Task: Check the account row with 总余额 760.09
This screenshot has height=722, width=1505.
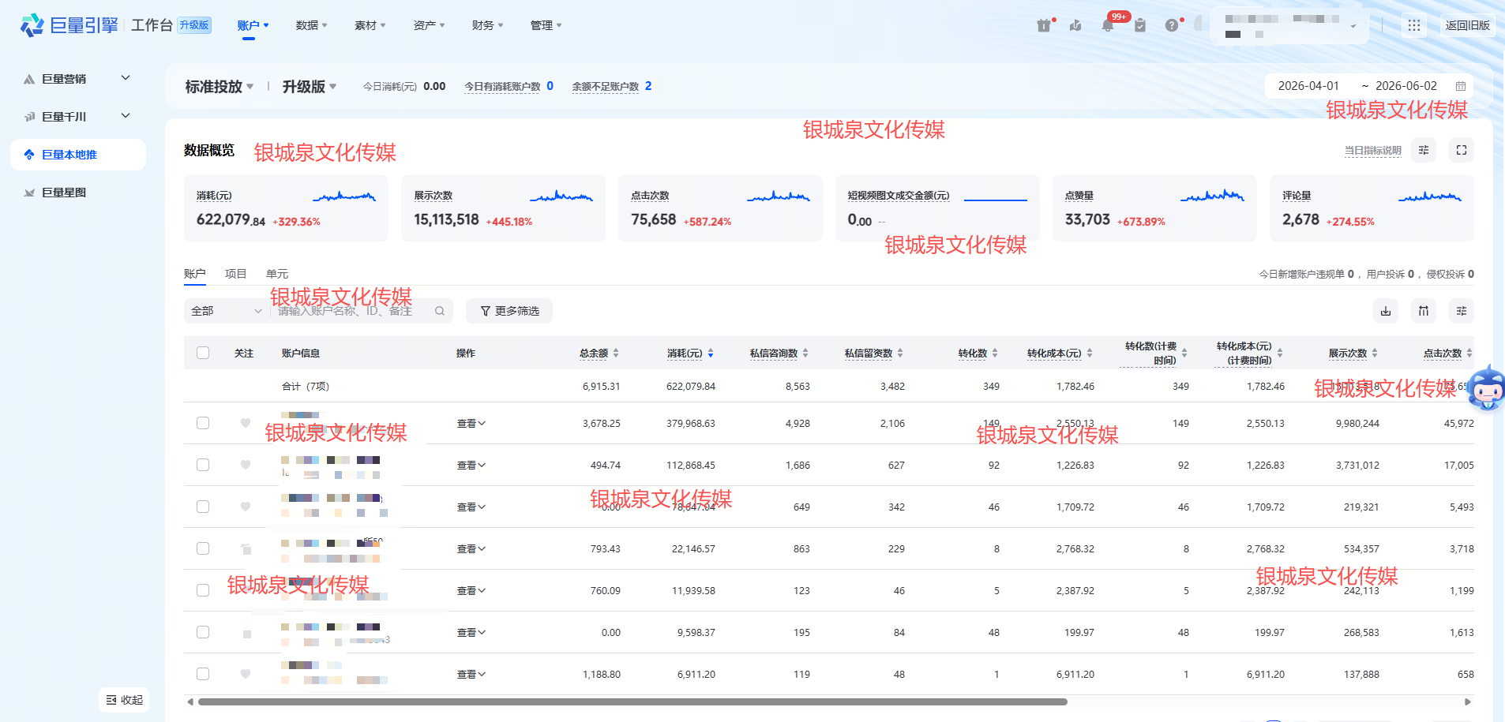Action: coord(203,590)
